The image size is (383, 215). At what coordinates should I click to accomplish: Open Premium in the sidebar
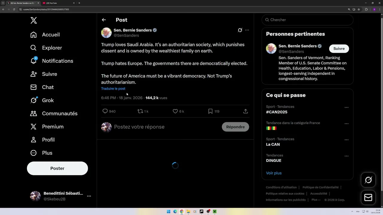(x=47, y=127)
